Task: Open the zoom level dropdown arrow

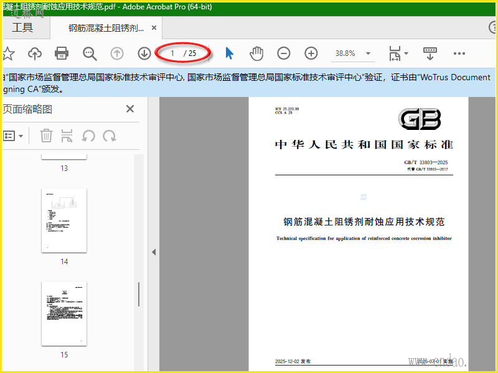Action: 368,53
